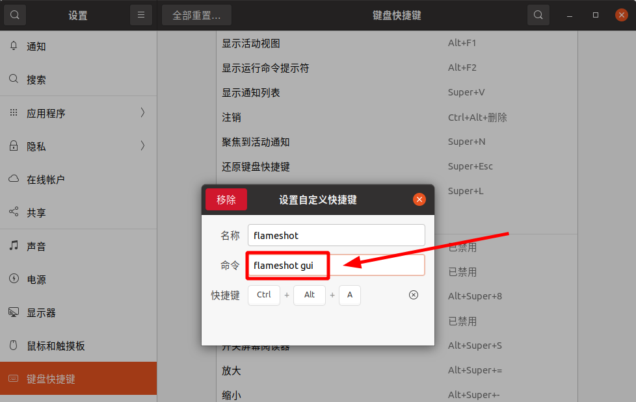
Task: Click the Ctrl key in the shortcut
Action: pos(264,295)
